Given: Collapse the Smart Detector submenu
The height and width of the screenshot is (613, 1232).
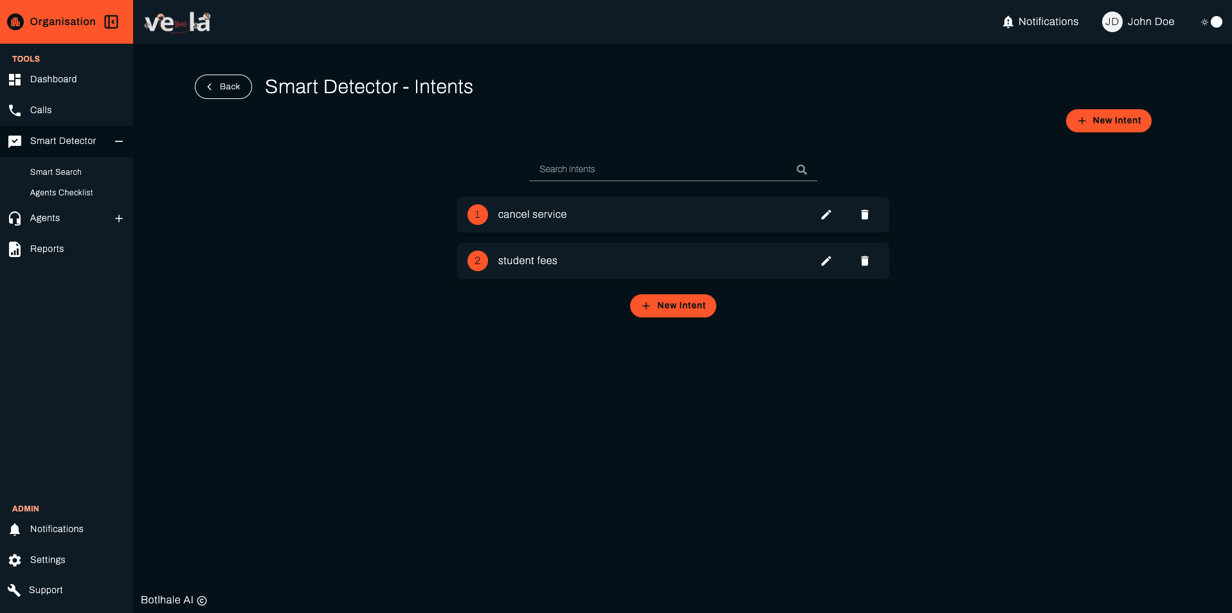Looking at the screenshot, I should pyautogui.click(x=119, y=141).
